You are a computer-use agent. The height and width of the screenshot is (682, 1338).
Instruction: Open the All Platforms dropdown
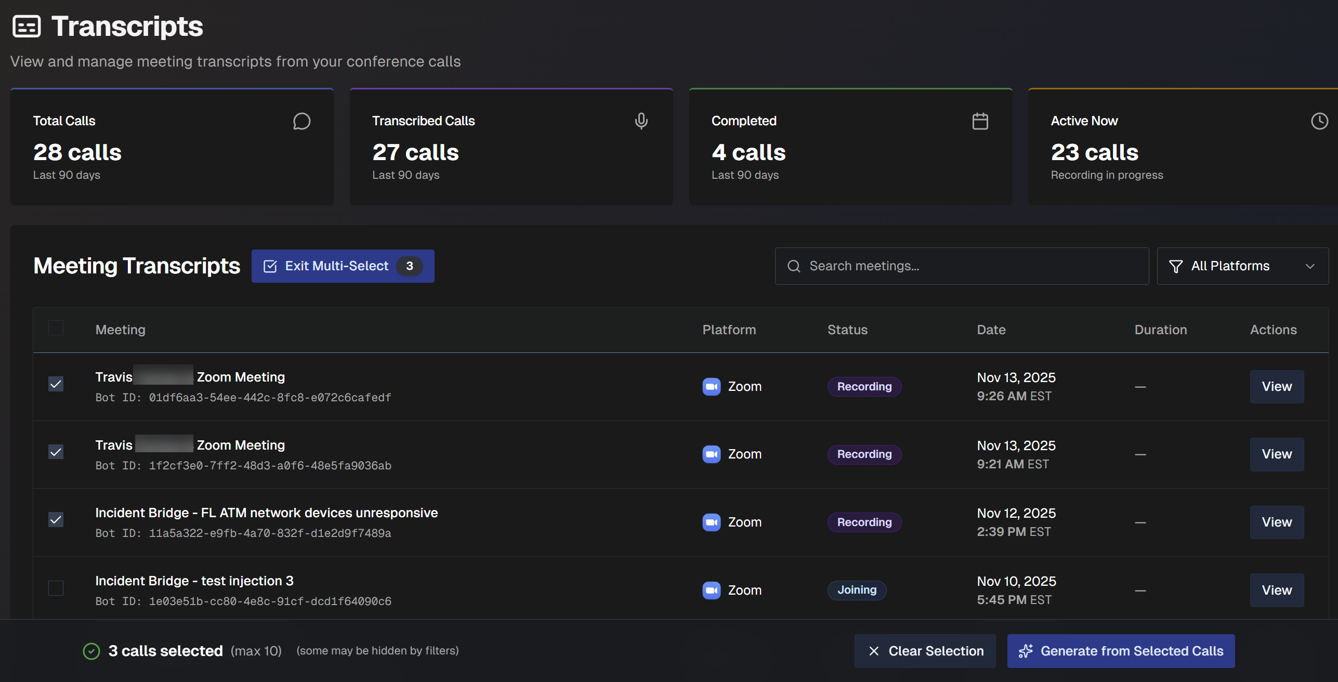click(x=1242, y=266)
